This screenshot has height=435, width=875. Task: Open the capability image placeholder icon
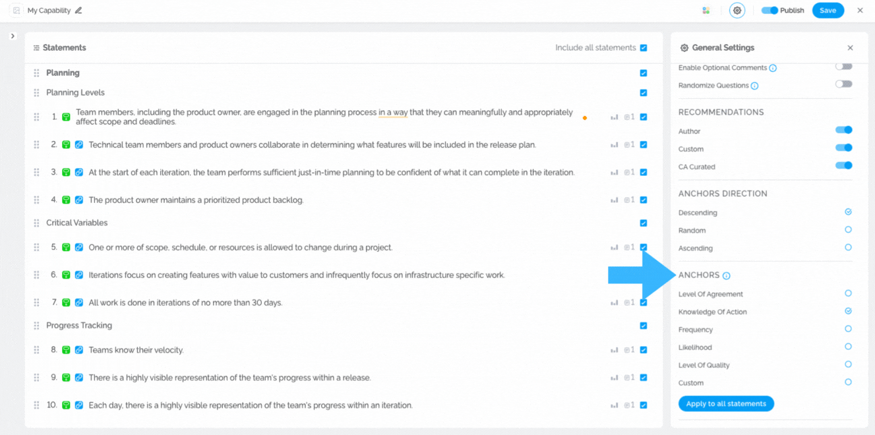pyautogui.click(x=16, y=11)
